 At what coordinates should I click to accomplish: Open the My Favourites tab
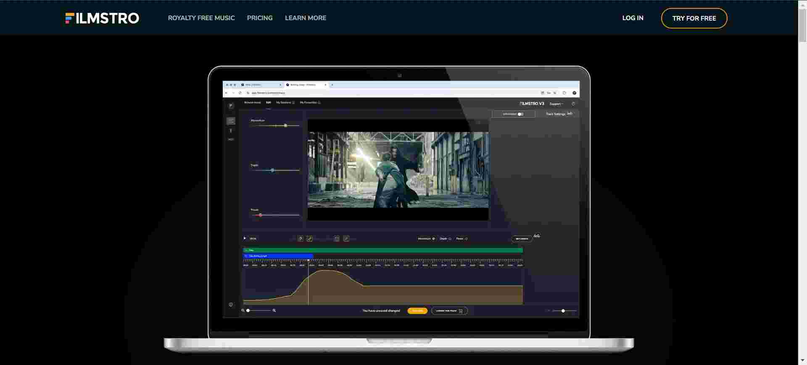(310, 102)
